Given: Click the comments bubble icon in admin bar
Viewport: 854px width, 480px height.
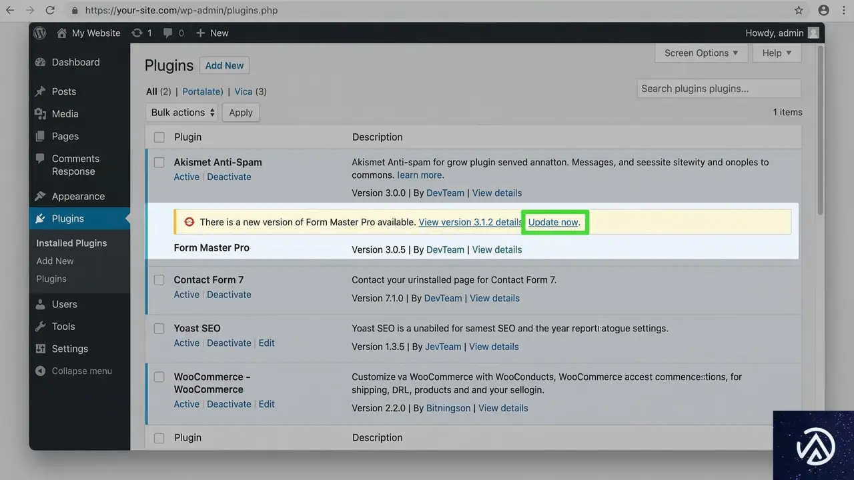Looking at the screenshot, I should (x=168, y=33).
